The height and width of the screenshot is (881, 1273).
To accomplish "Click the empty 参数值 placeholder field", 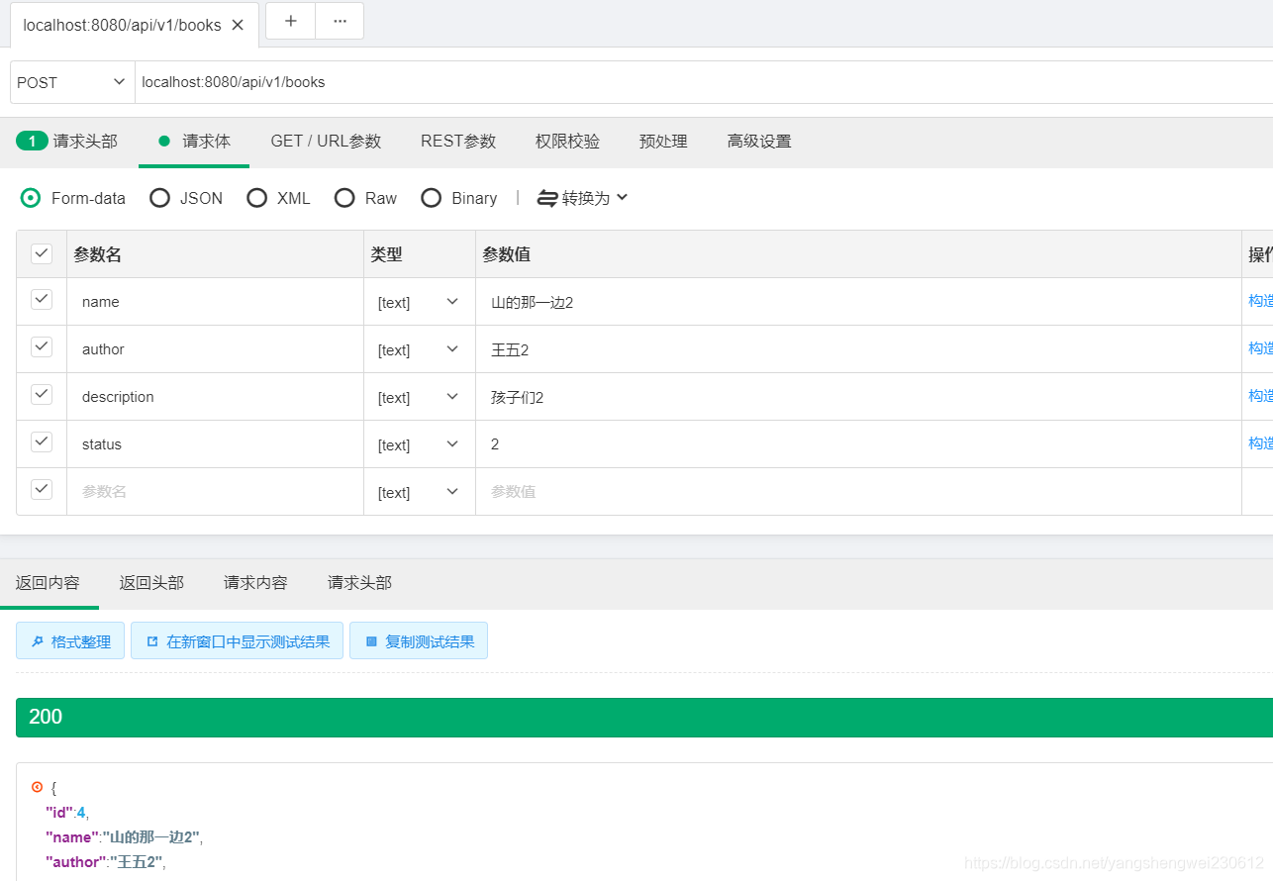I will (x=858, y=492).
